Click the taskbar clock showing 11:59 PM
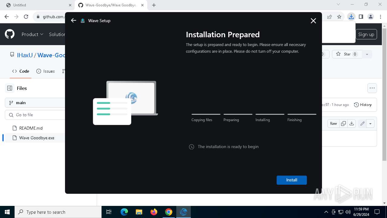Viewport: 387px width, 218px height. 361,212
